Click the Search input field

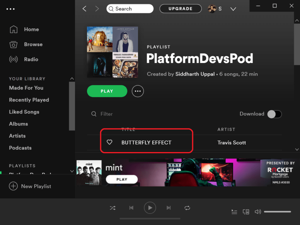[x=130, y=9]
